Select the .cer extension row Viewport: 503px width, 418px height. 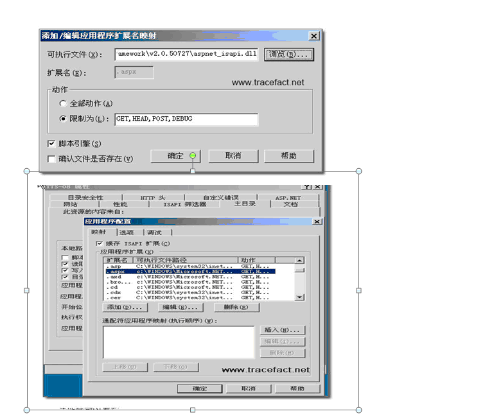click(x=190, y=297)
